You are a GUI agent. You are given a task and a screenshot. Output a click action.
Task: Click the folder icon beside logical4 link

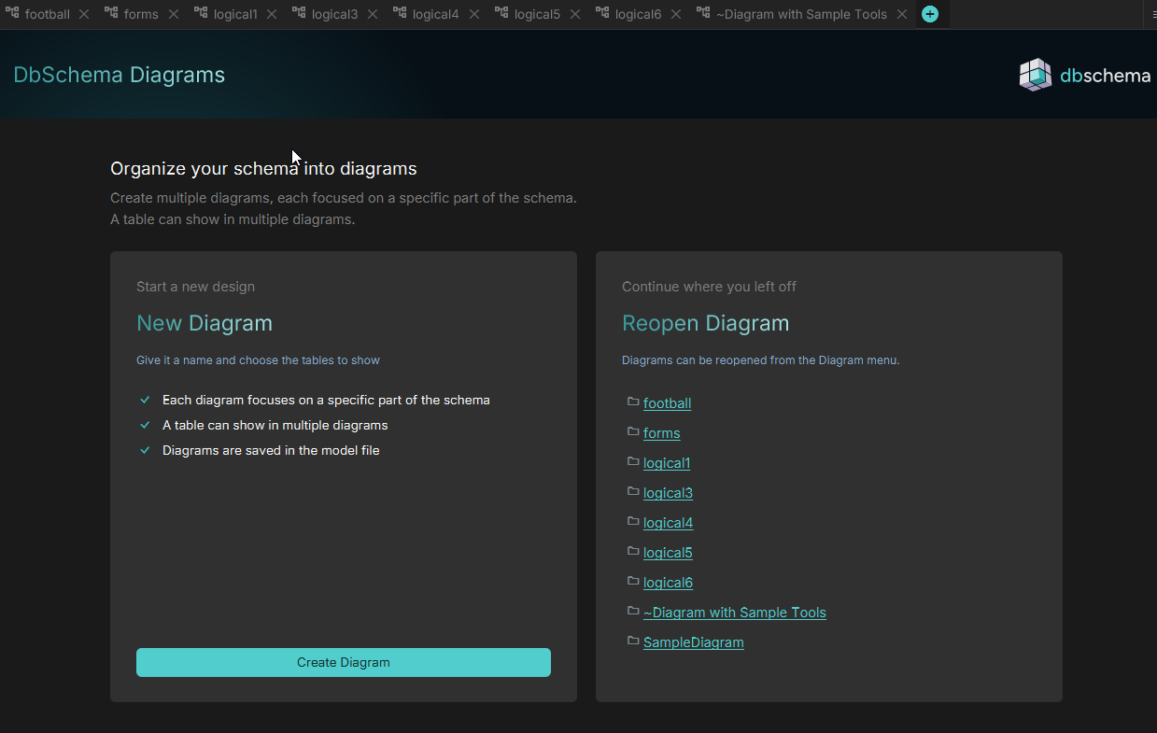click(633, 521)
